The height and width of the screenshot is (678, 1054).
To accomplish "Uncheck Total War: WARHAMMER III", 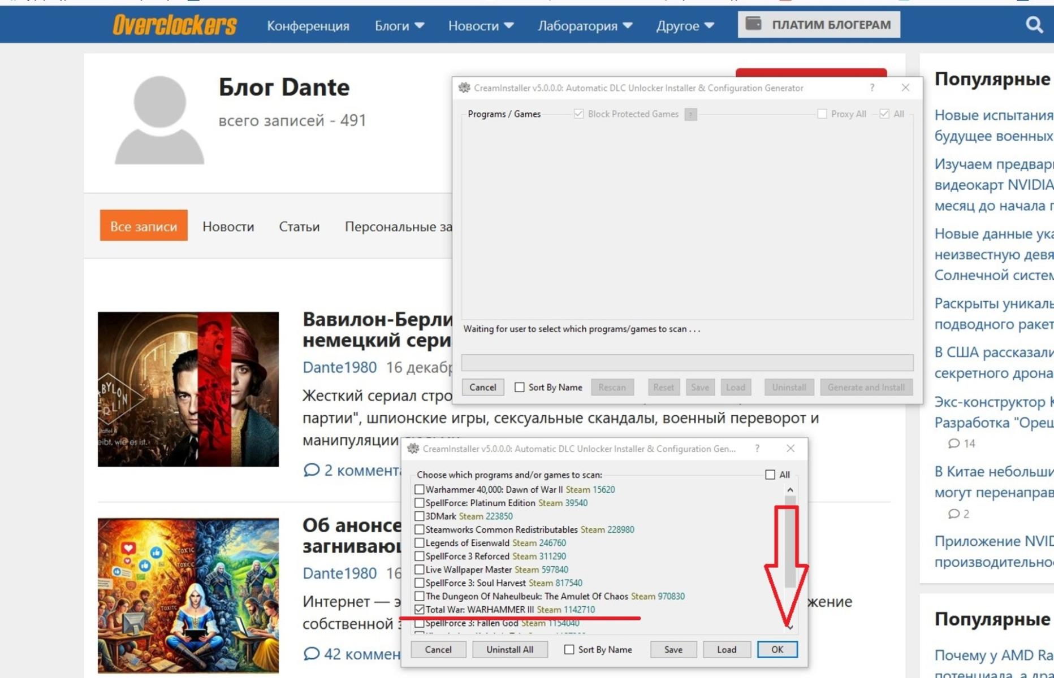I will pos(419,610).
